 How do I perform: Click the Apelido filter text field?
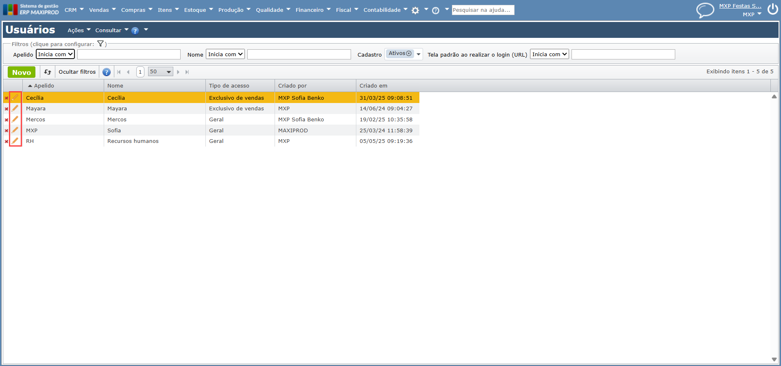[x=129, y=54]
